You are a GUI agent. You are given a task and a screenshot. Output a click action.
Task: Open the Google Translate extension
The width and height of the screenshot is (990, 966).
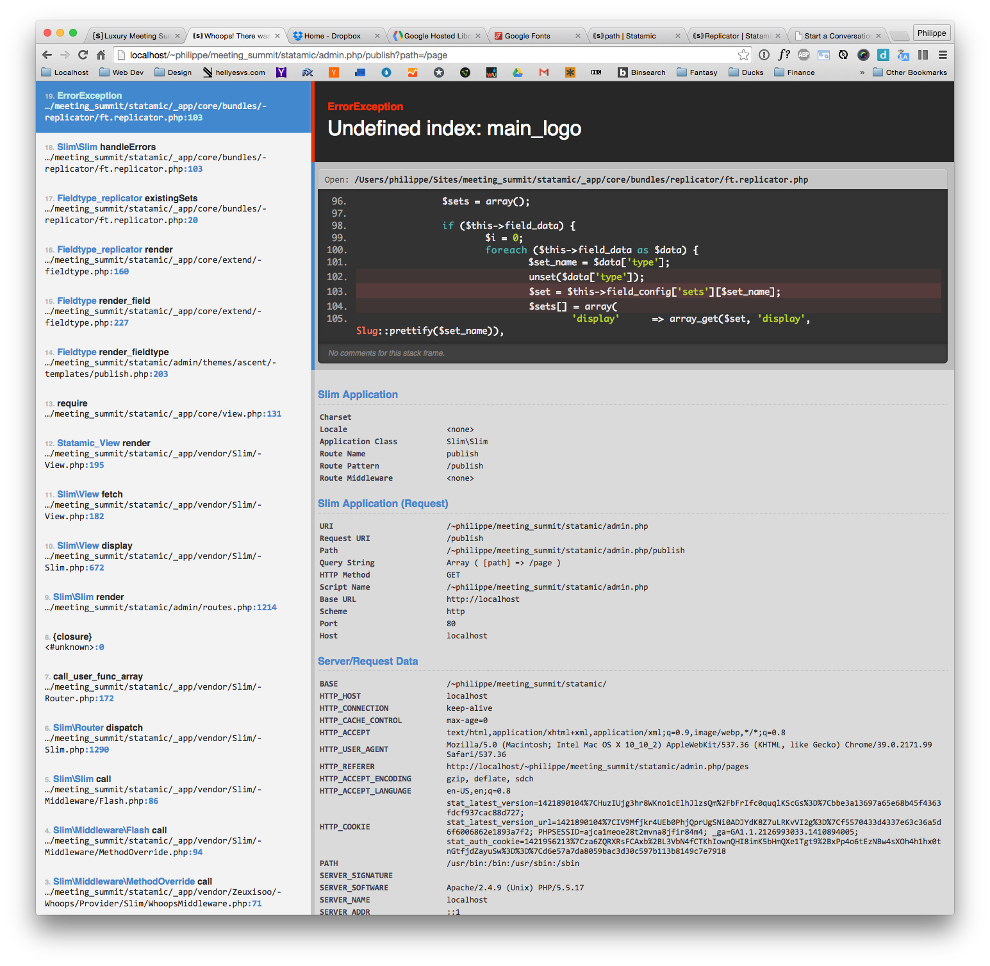[x=903, y=55]
